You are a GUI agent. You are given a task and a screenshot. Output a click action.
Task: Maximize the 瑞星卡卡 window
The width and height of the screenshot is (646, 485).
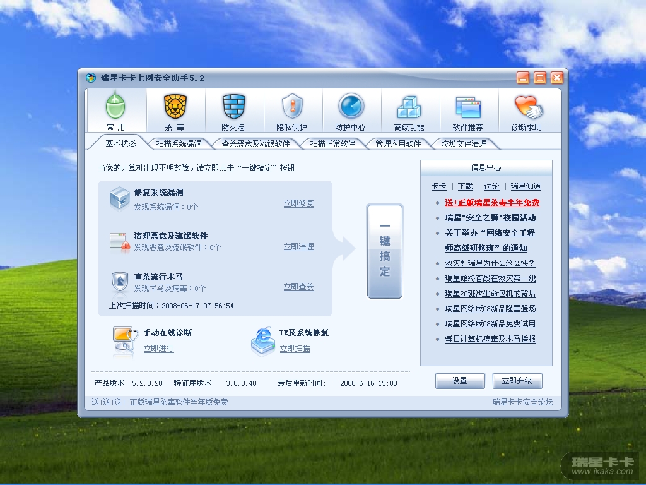point(540,78)
